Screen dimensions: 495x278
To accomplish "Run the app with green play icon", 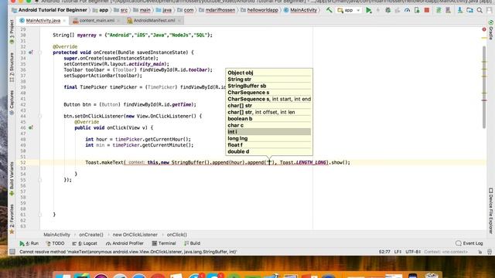I will pyautogui.click(x=368, y=10).
